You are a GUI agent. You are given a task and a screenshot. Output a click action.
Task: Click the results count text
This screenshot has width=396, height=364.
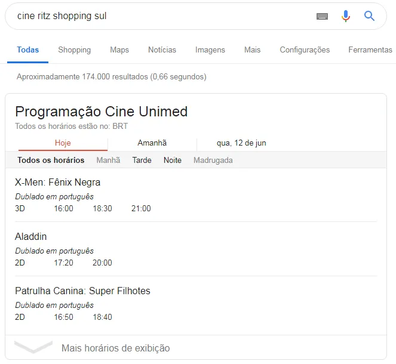[x=111, y=77]
